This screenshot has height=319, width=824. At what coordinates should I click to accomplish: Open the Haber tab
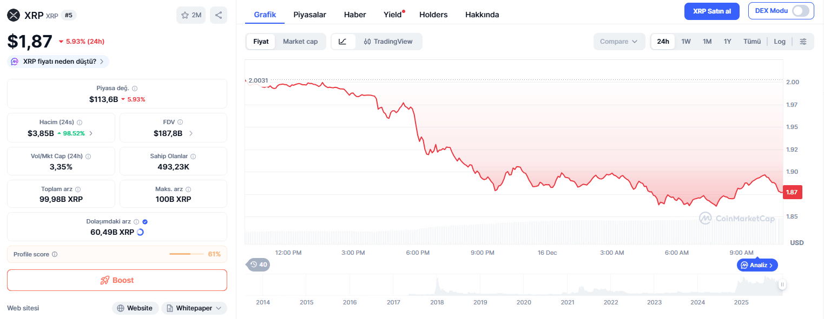point(355,15)
